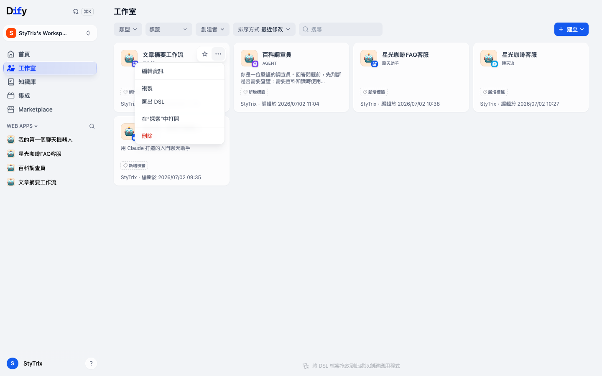The height and width of the screenshot is (376, 602).
Task: Open the 百科調查員 app card title
Action: click(277, 55)
